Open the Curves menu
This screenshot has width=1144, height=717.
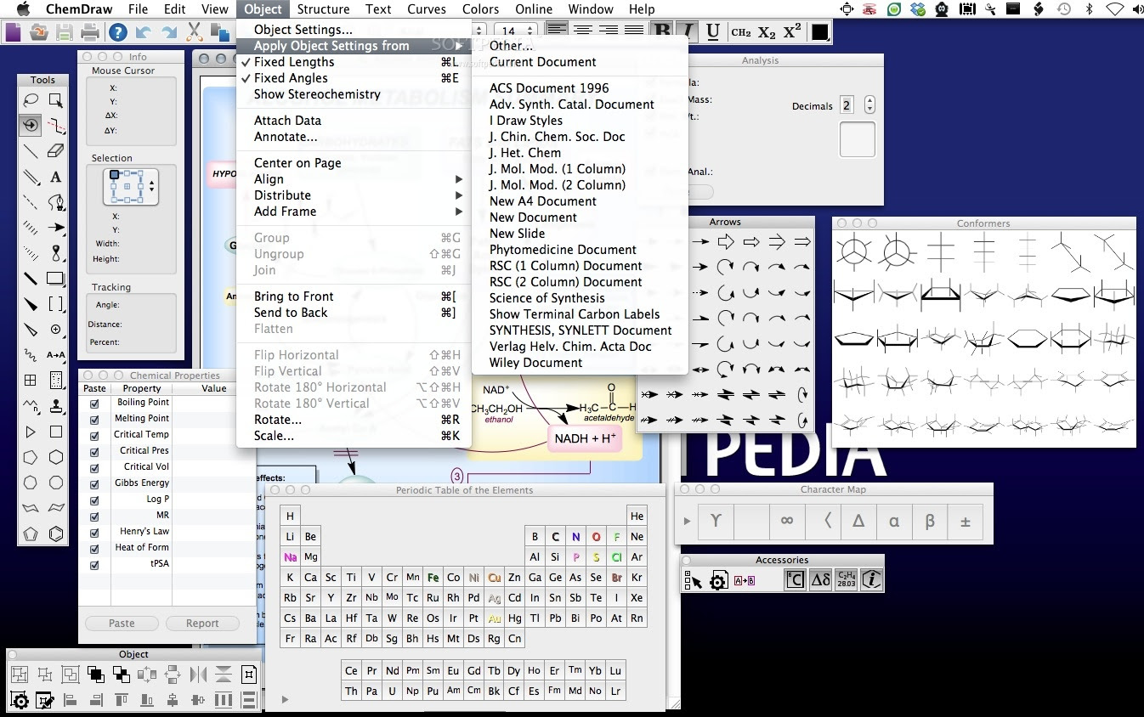click(427, 9)
